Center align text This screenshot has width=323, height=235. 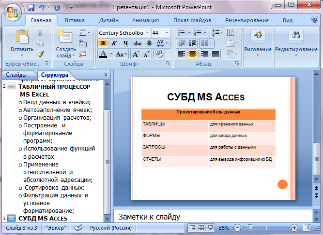pos(192,54)
